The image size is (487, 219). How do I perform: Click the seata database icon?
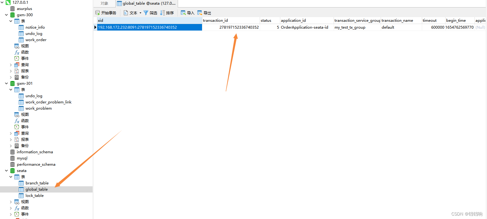point(12,171)
